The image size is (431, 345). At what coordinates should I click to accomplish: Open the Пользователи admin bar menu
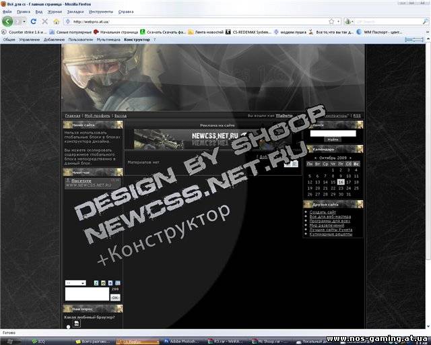(x=81, y=40)
